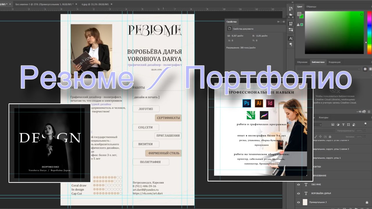Viewport: 372px width, 209px height.
Task: Open the Paragraph panel pilcrow icon
Action: tap(291, 44)
